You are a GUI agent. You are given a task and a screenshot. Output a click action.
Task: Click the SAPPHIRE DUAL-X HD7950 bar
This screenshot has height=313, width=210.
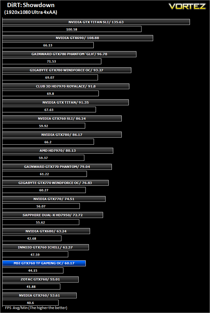click(53, 215)
